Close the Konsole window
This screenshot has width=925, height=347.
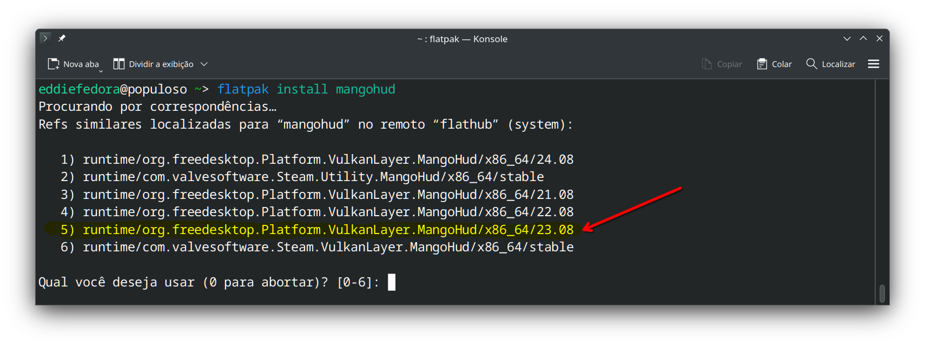click(x=880, y=39)
